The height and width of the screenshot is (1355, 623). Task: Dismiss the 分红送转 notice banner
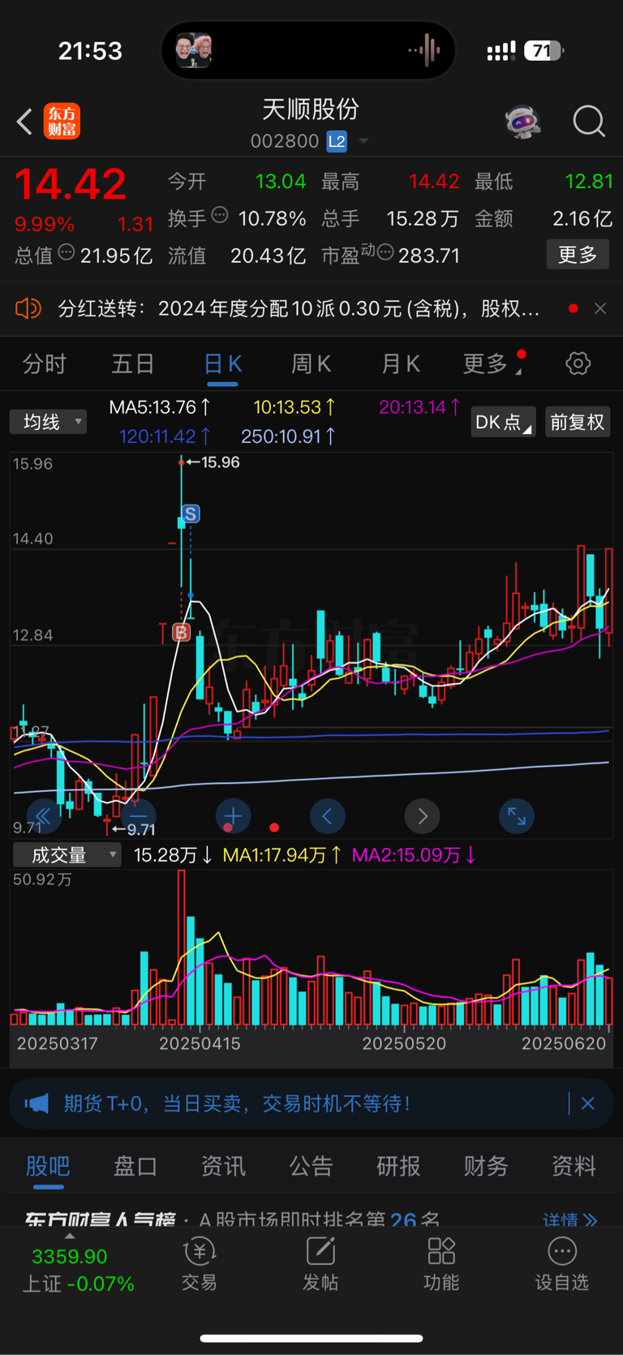coord(600,308)
